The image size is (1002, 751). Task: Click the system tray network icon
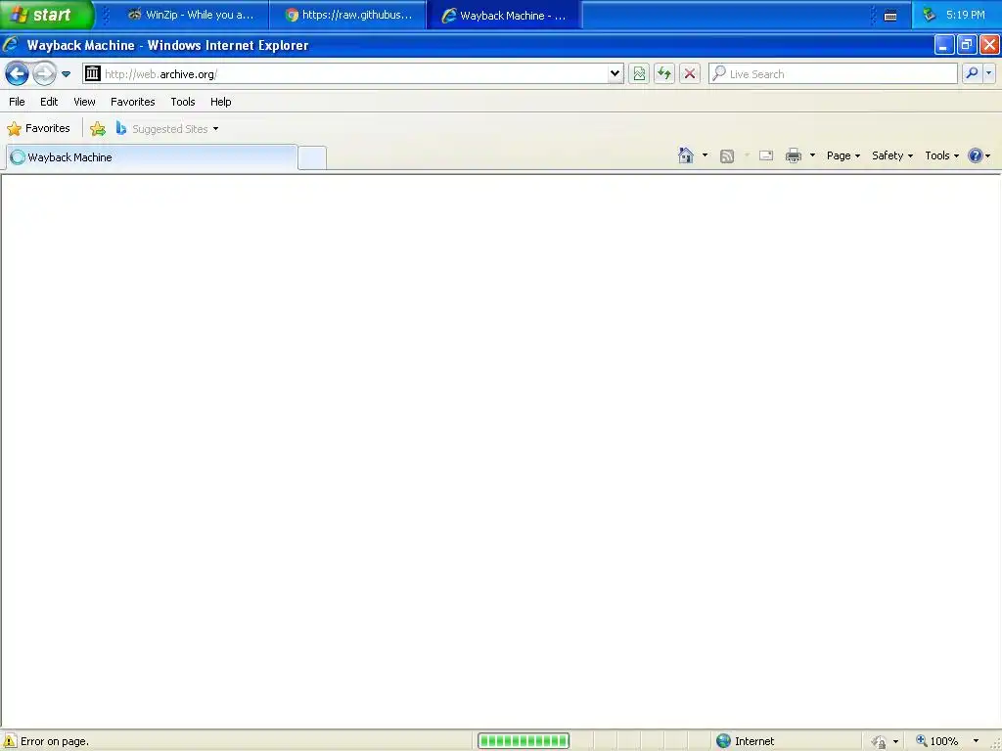coord(930,14)
